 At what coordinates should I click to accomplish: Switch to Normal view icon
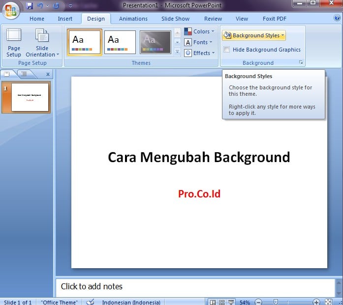point(213,302)
